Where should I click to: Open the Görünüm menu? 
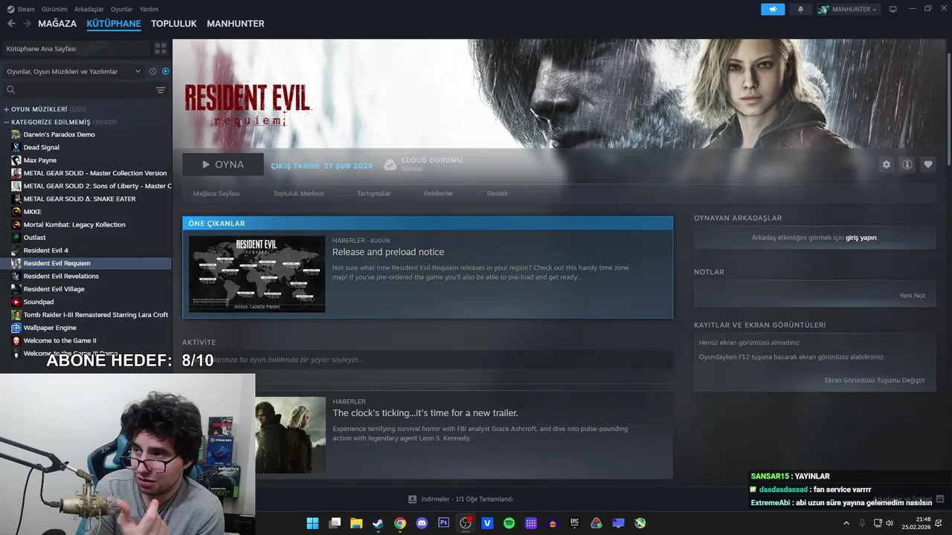click(54, 9)
